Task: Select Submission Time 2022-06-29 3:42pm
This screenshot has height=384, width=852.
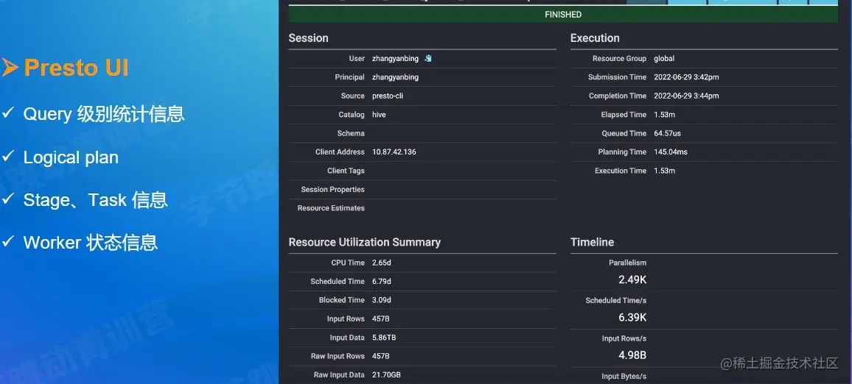Action: point(686,77)
